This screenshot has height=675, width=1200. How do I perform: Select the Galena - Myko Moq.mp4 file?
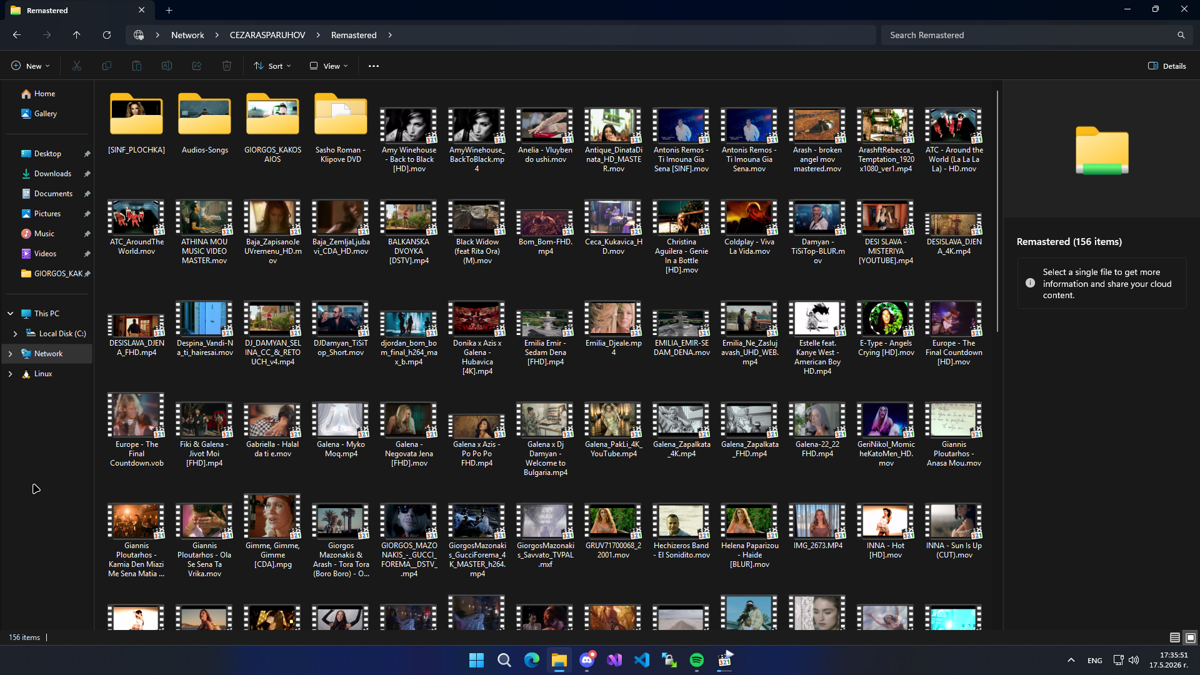(x=341, y=430)
